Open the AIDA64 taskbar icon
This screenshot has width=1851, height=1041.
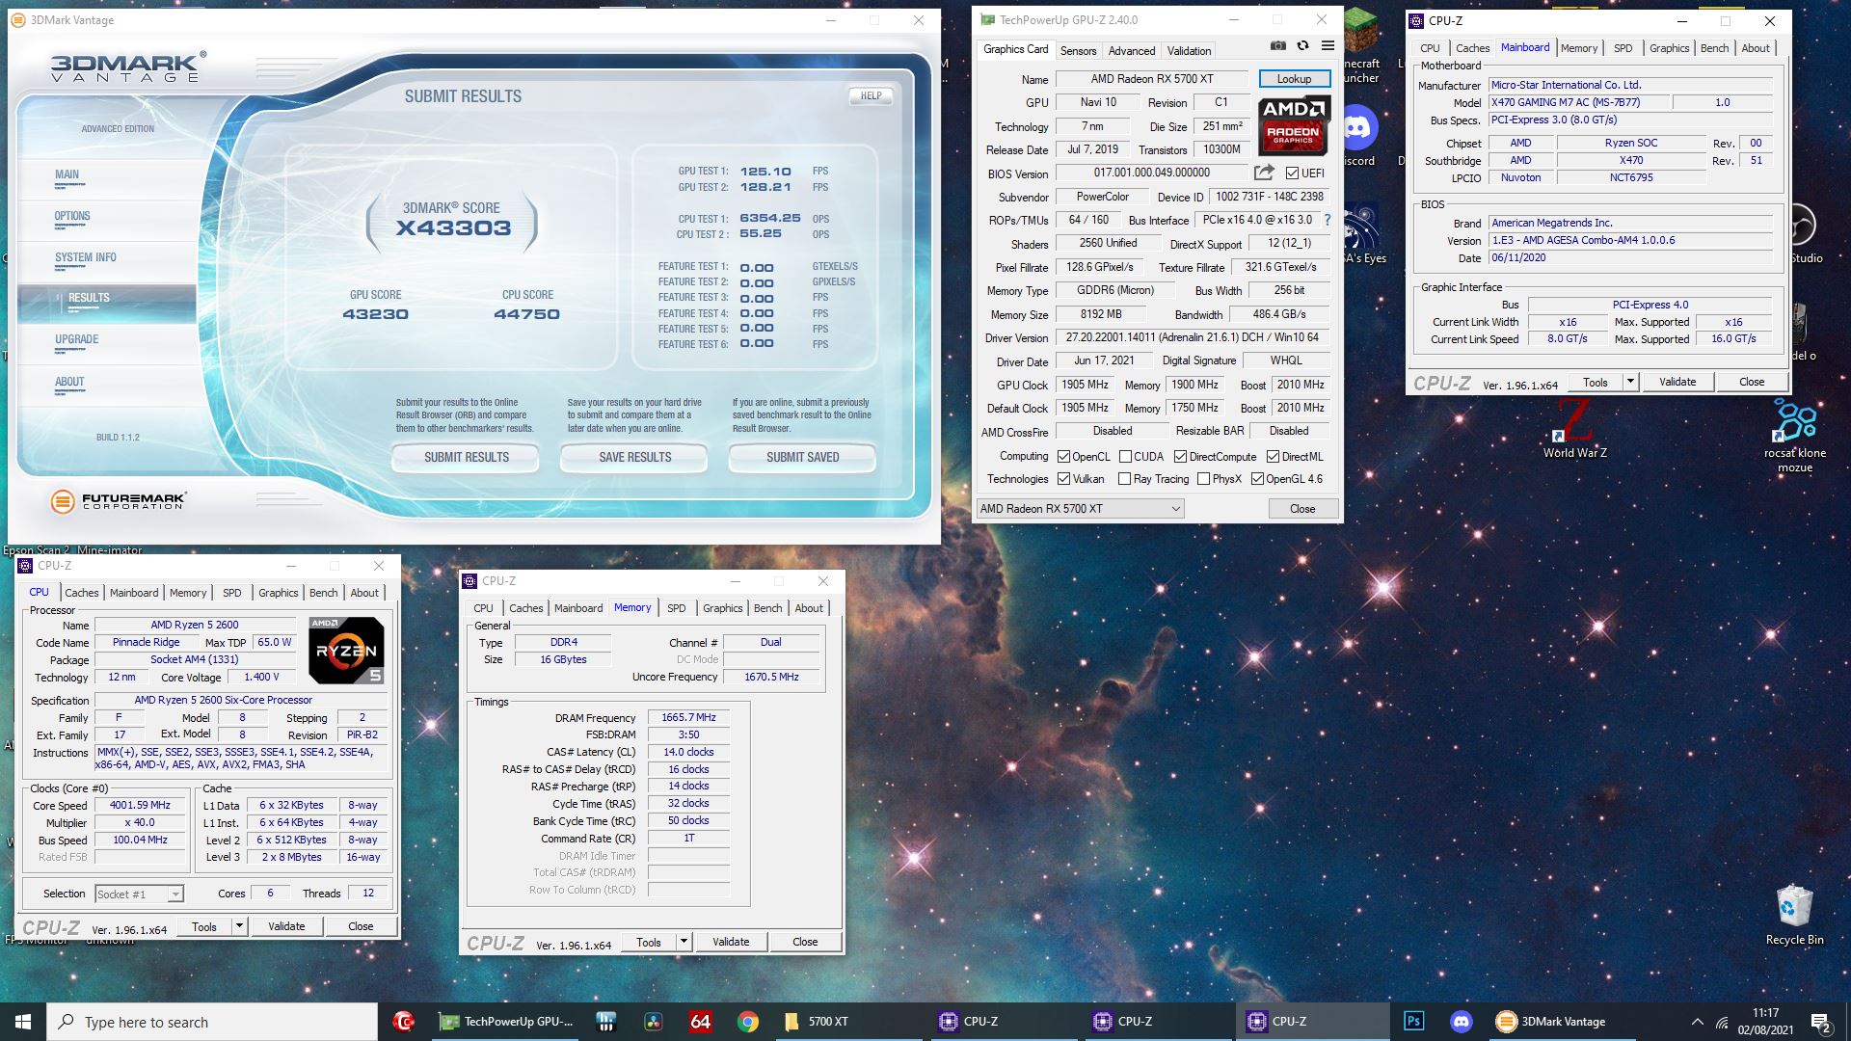tap(701, 1022)
